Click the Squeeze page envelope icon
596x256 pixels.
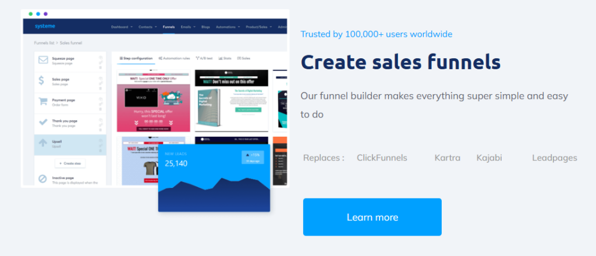click(43, 60)
